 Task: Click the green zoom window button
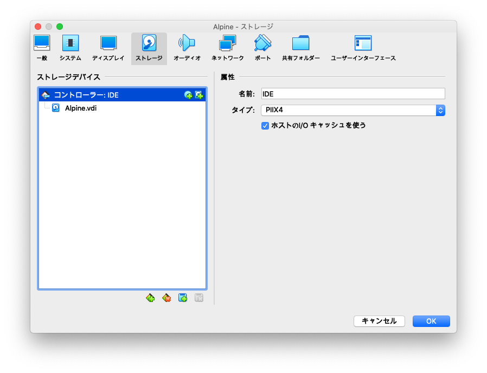point(60,27)
